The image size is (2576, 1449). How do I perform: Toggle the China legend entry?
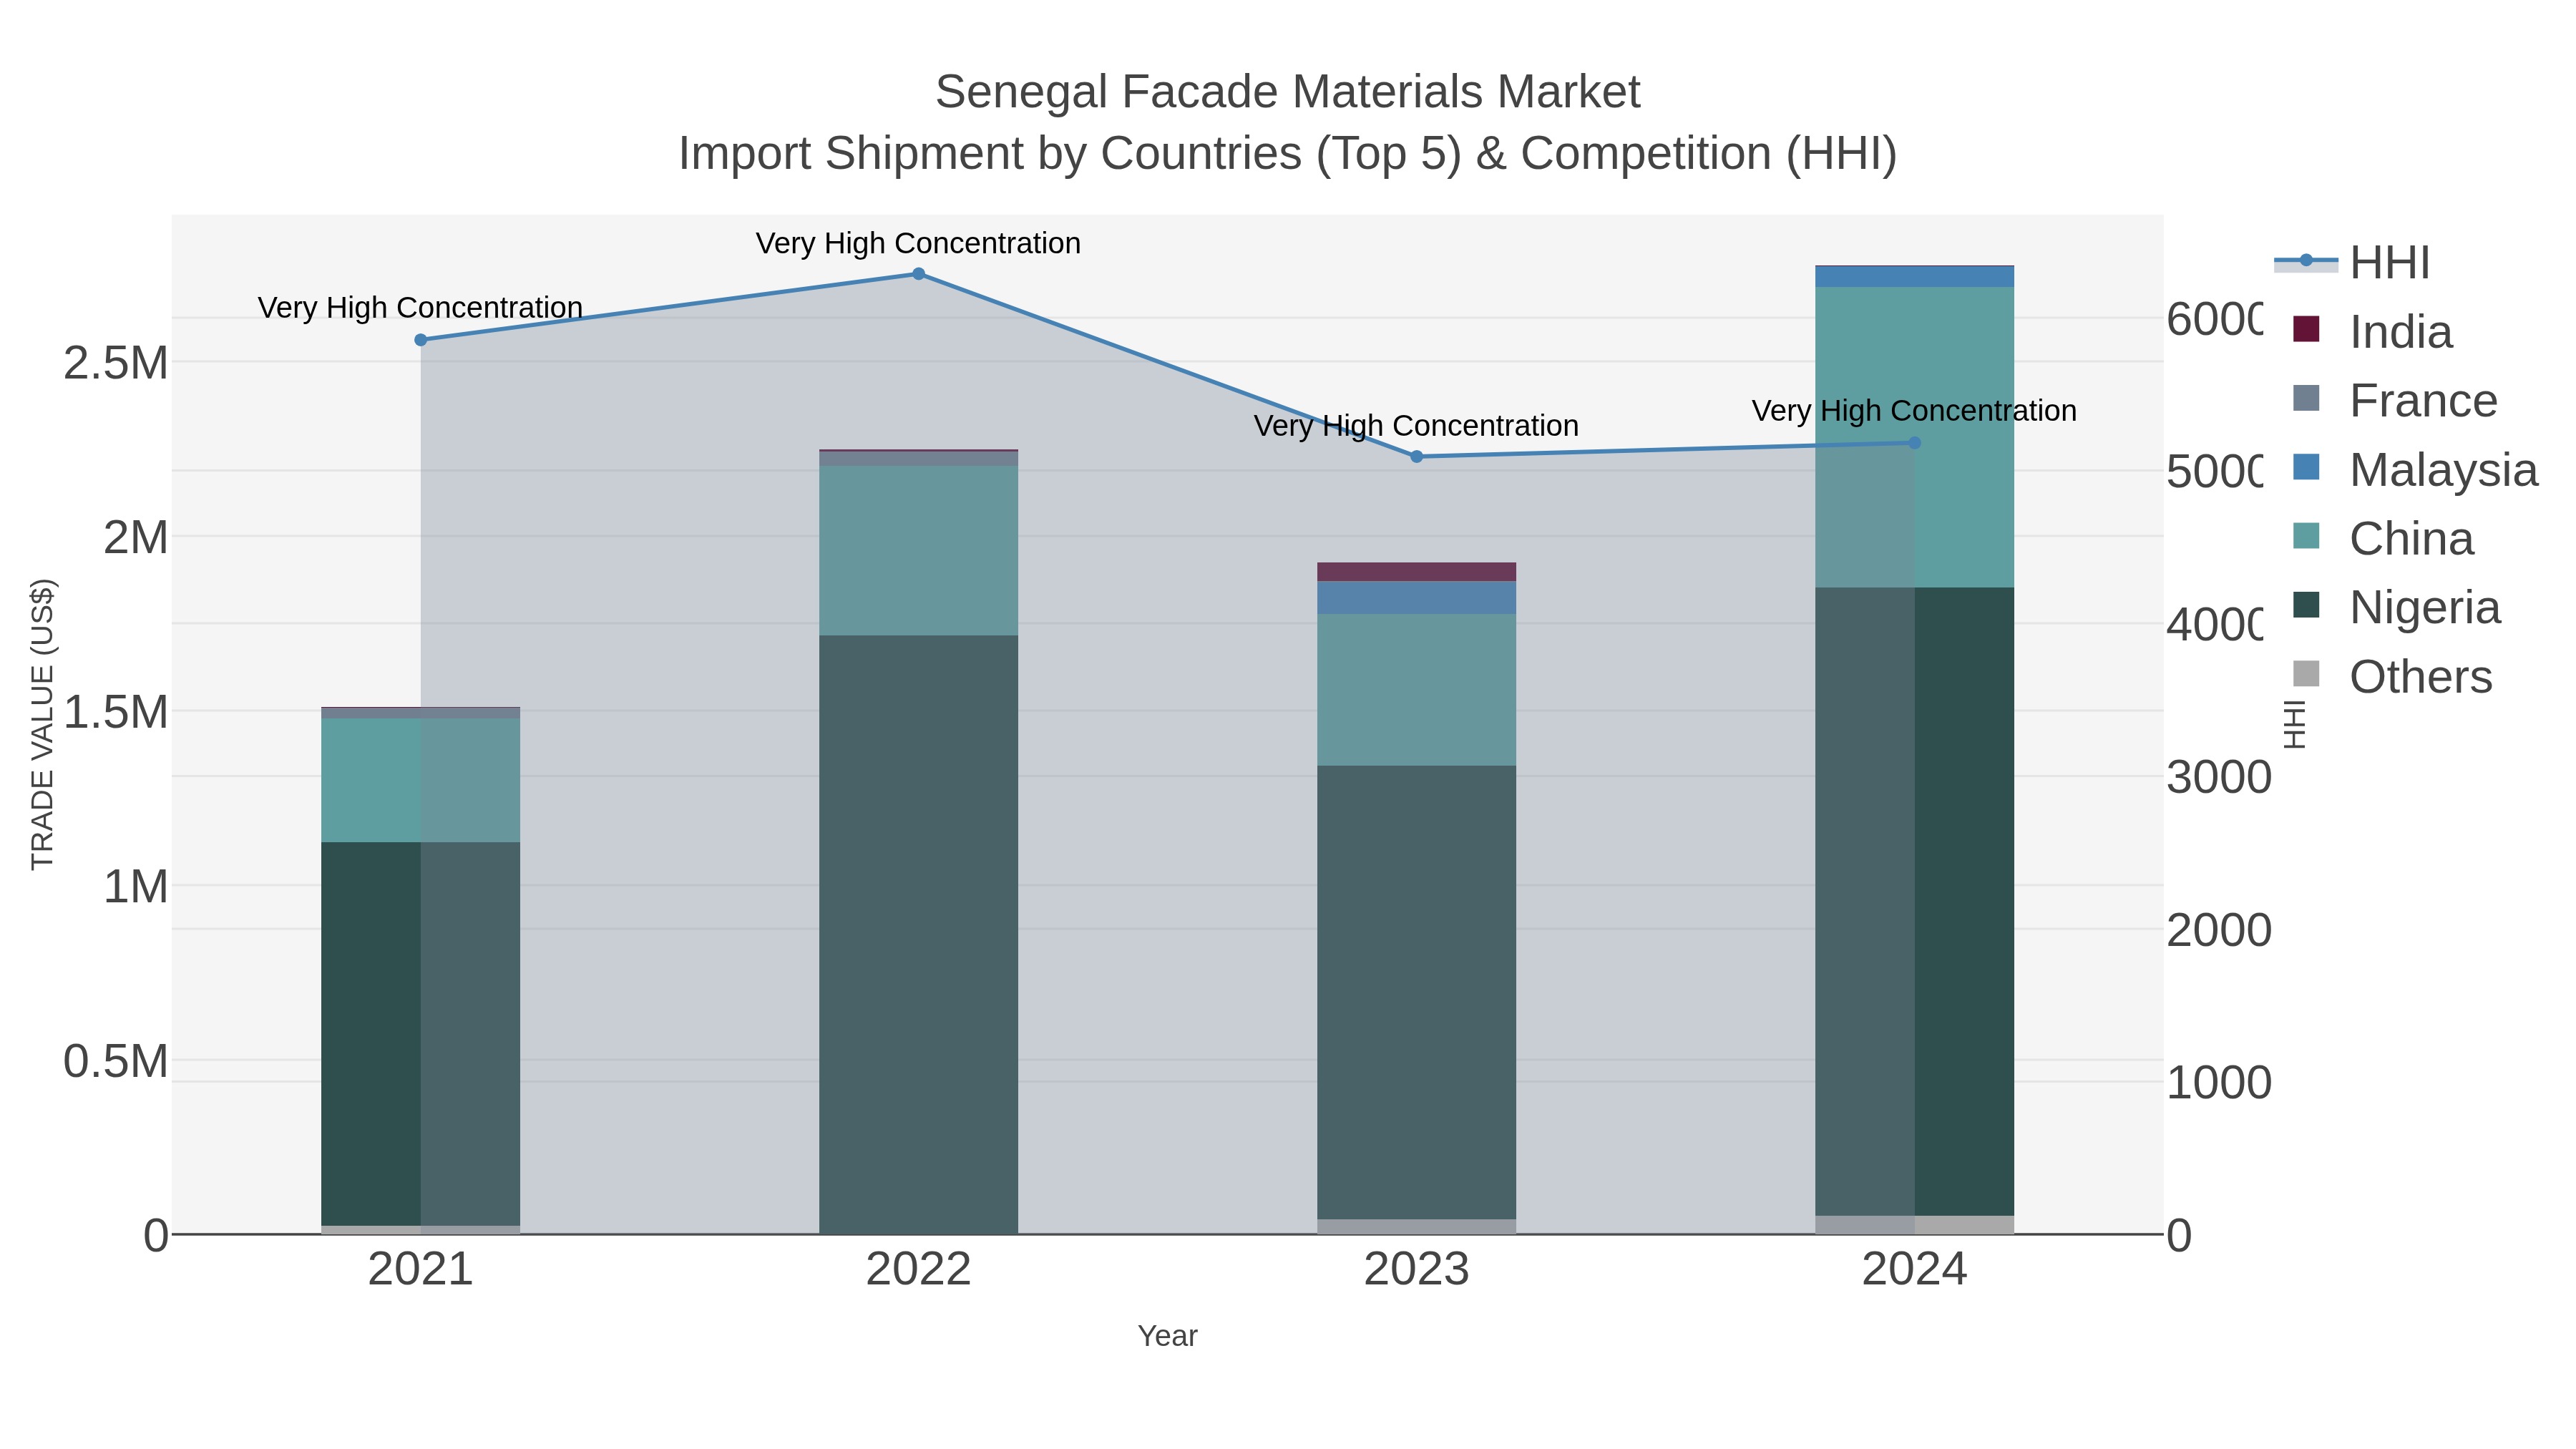pyautogui.click(x=2383, y=539)
